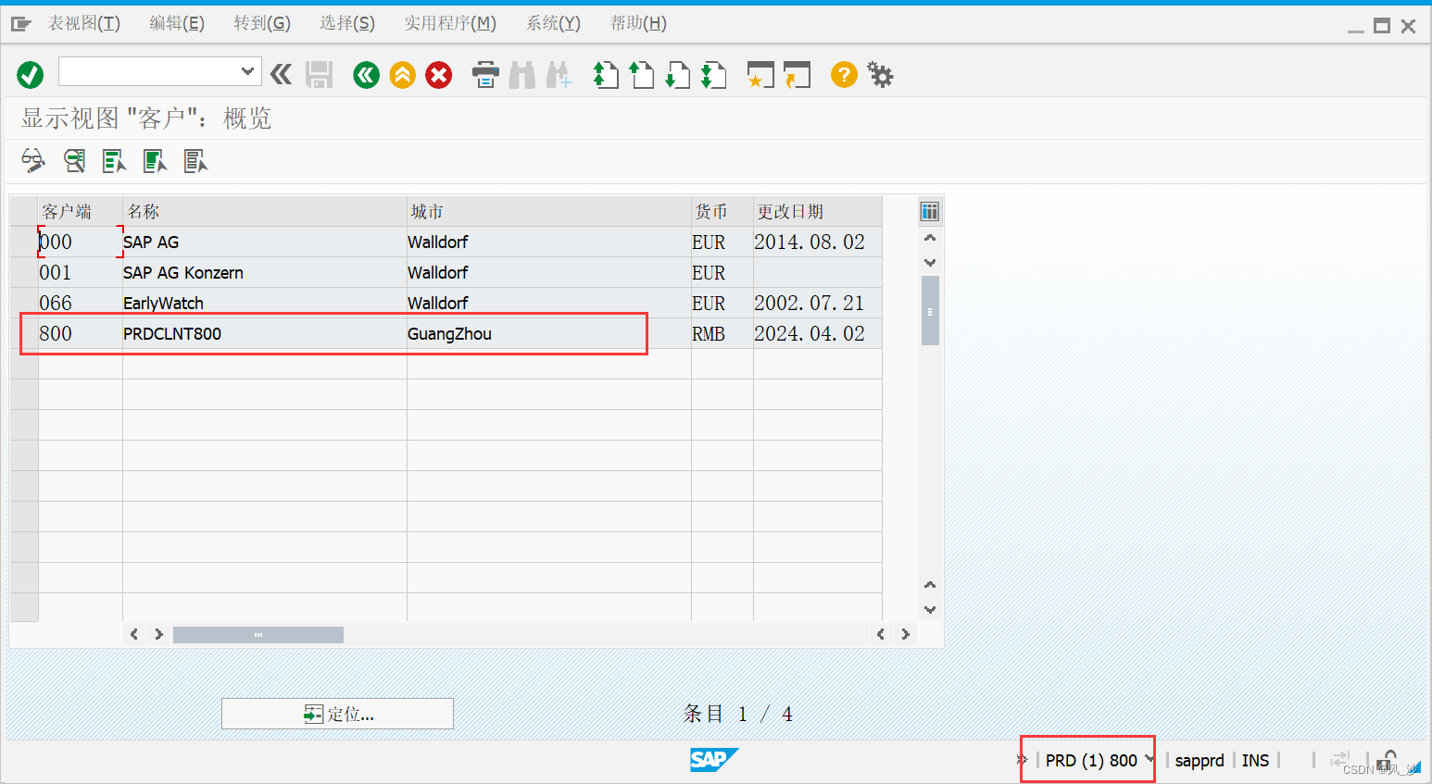Viewport: 1432px width, 784px height.
Task: Open the 系统(Y) menu
Action: click(x=553, y=23)
